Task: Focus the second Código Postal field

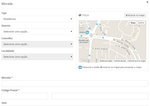Action: point(100,96)
